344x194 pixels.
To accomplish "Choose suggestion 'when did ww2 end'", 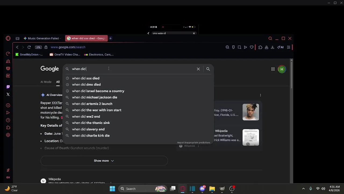I will [x=138, y=117].
